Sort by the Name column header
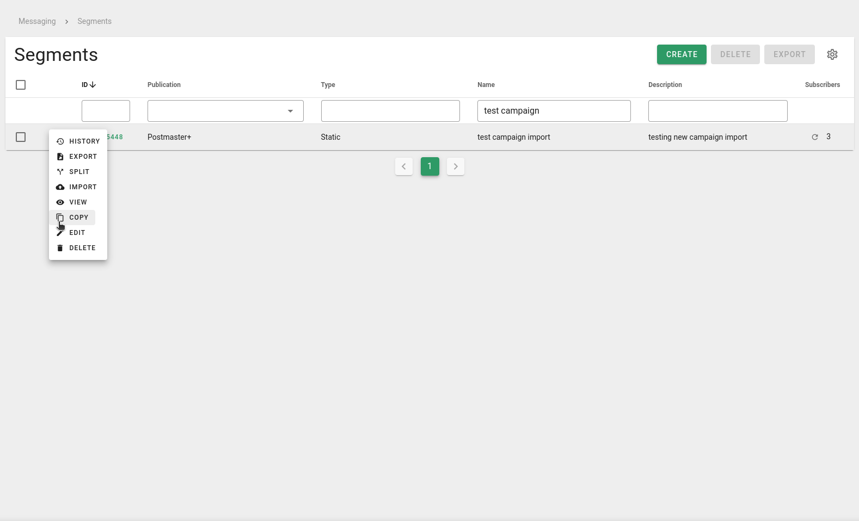 click(486, 85)
